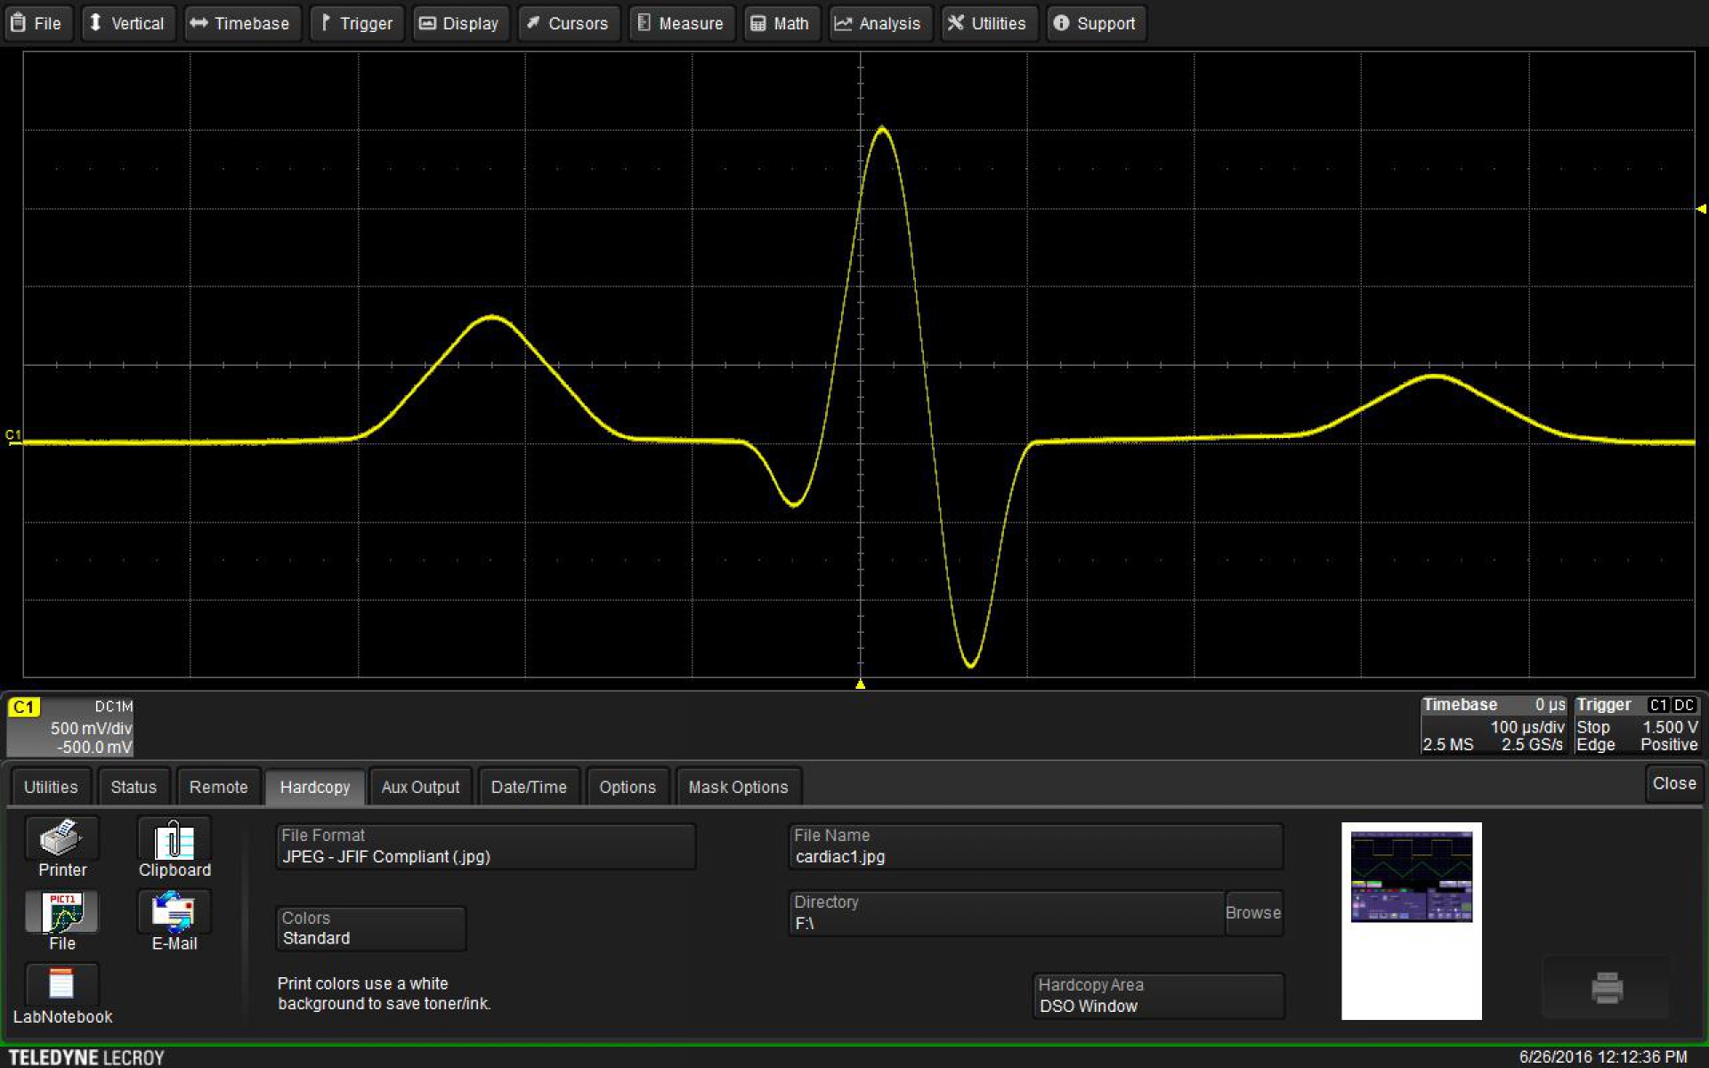Select the Printer hardcopy icon
Screen dimensions: 1709x1068
(61, 839)
